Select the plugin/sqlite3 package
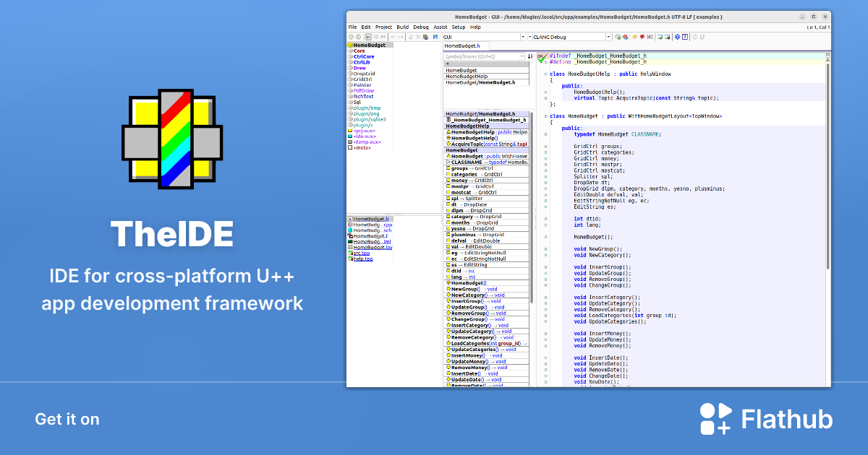Viewport: 868px width, 455px height. 370,119
